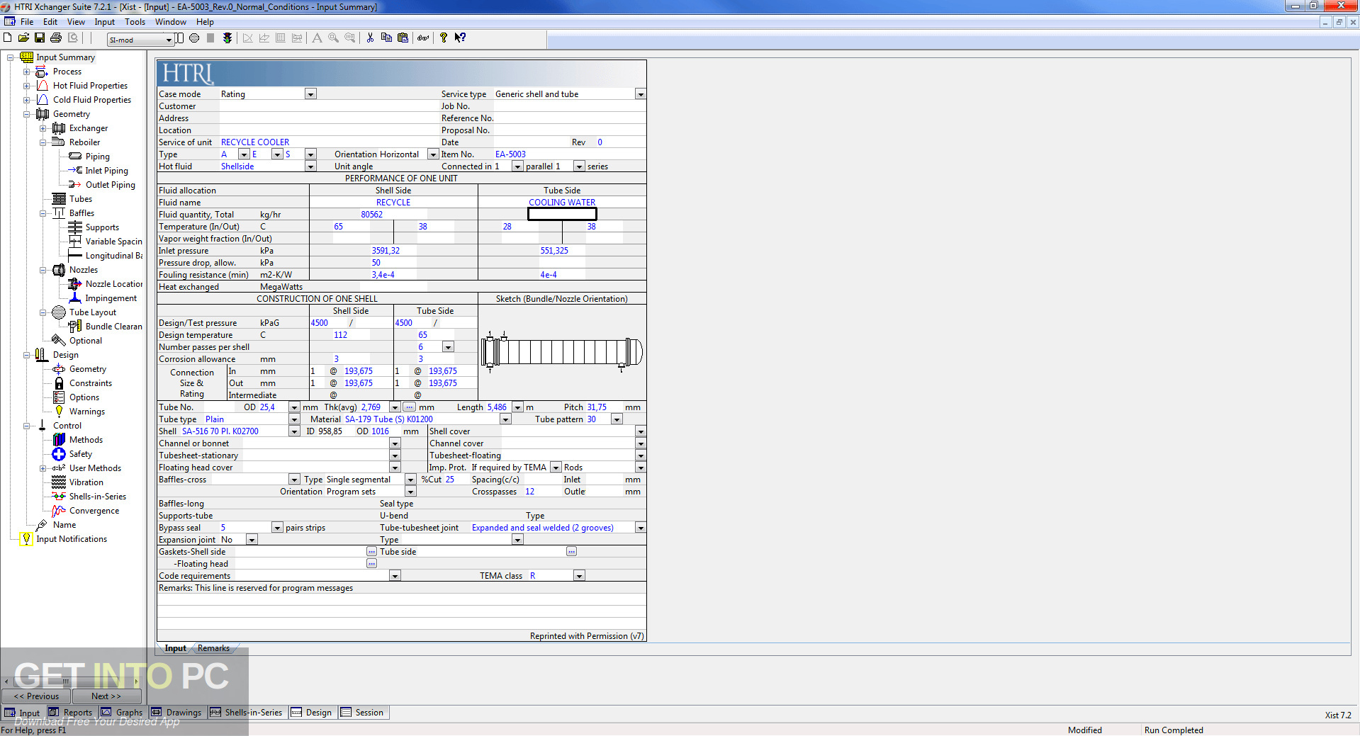Open the Orientation Horizontal dropdown
The image size is (1360, 736).
433,154
